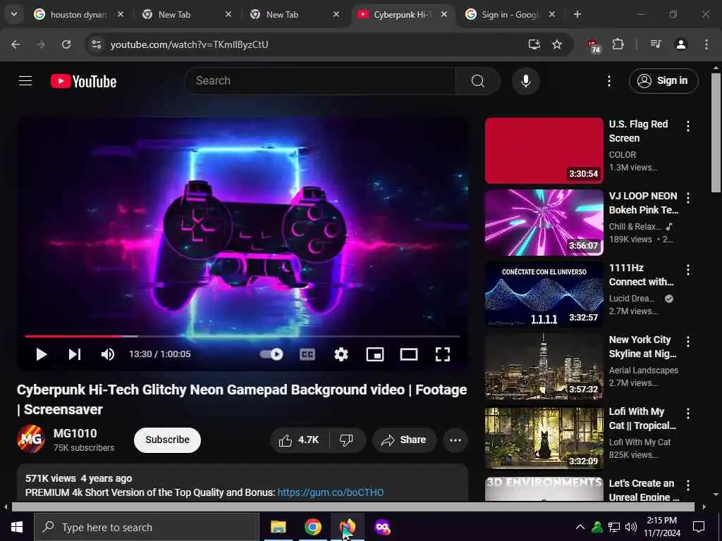This screenshot has height=541, width=722.
Task: Like the video with 4.7K likes
Action: (x=299, y=440)
